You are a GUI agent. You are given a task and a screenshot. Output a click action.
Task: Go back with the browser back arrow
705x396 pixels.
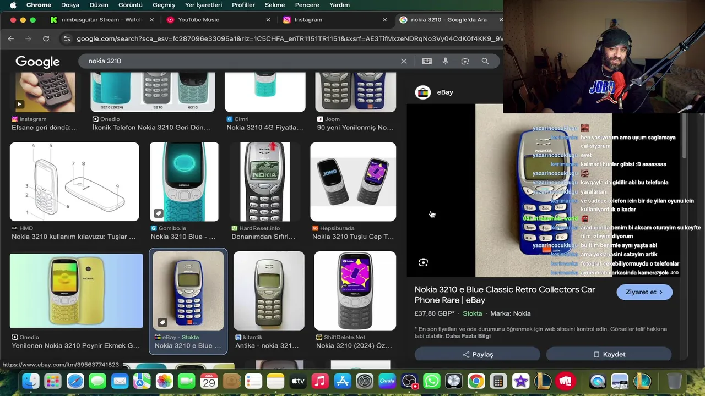pos(11,38)
